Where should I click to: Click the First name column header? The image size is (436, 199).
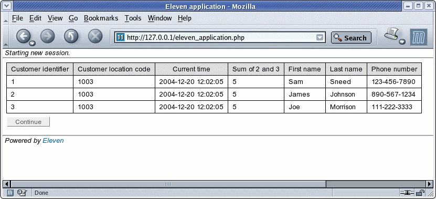tap(304, 69)
